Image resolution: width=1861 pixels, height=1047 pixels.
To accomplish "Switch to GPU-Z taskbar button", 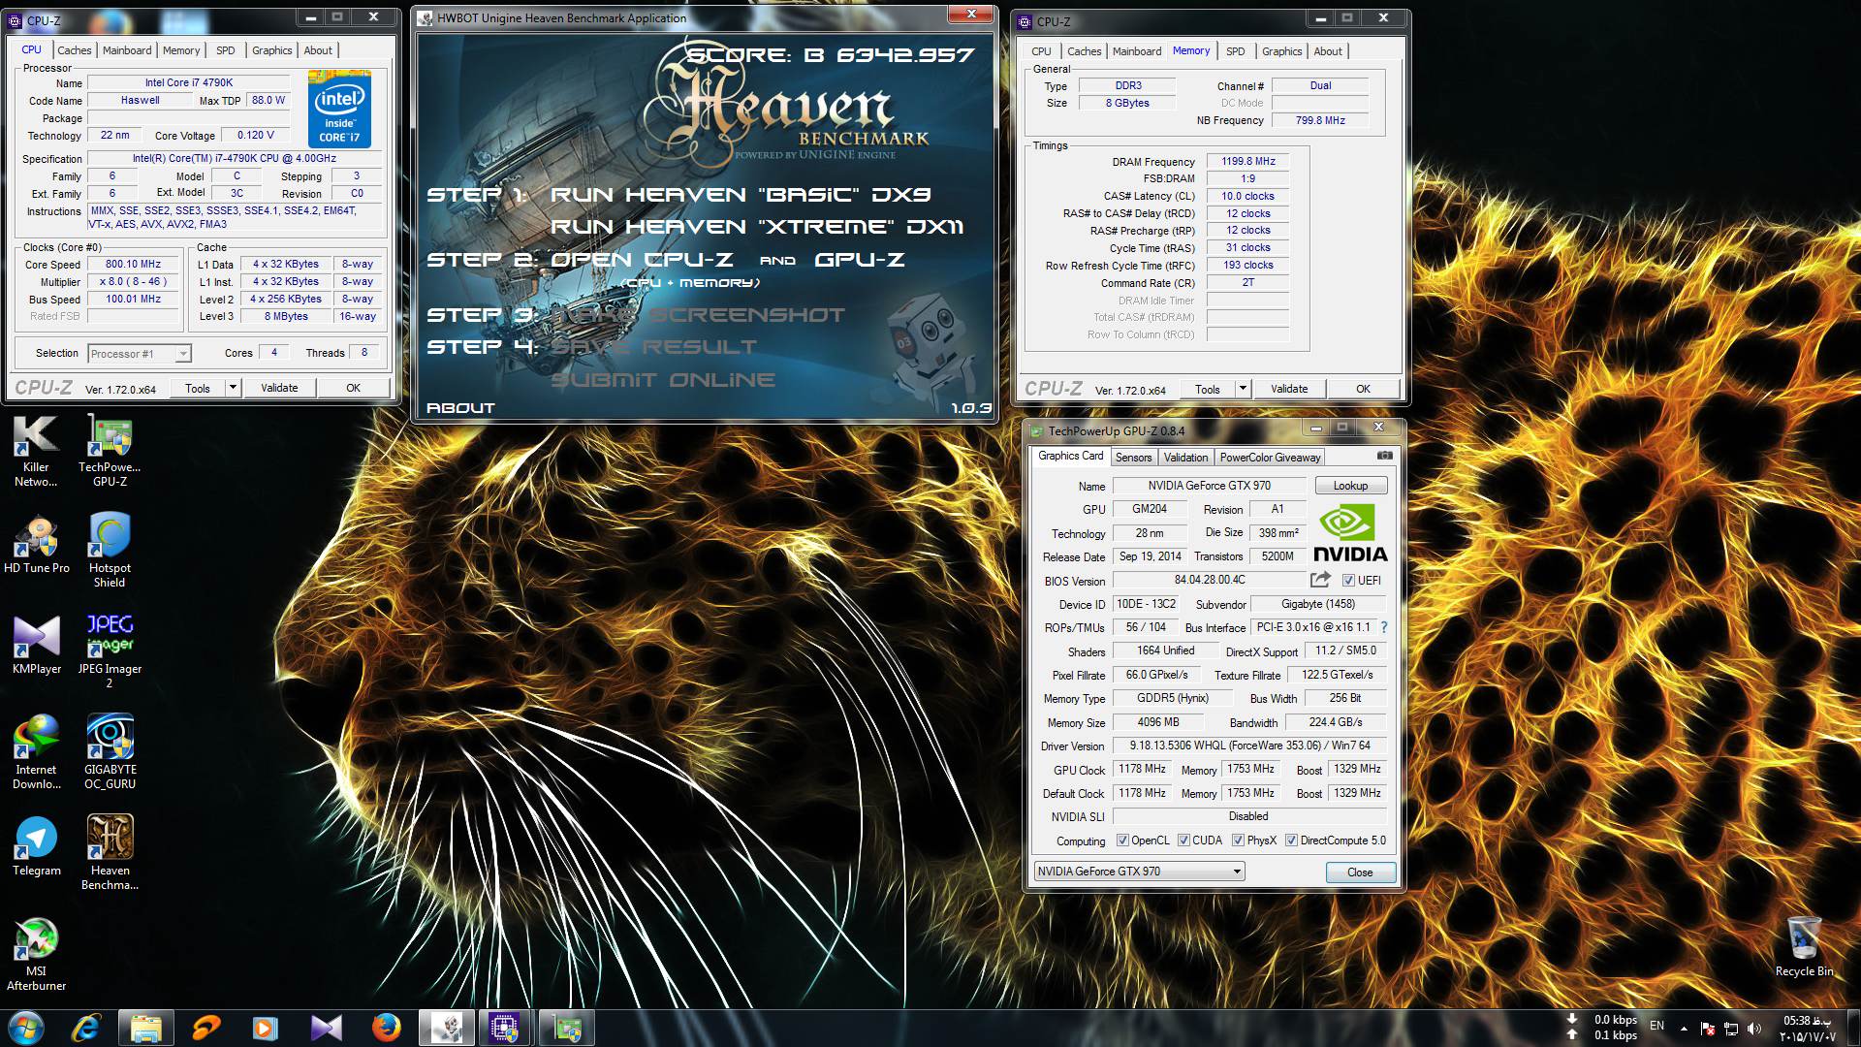I will 566,1028.
